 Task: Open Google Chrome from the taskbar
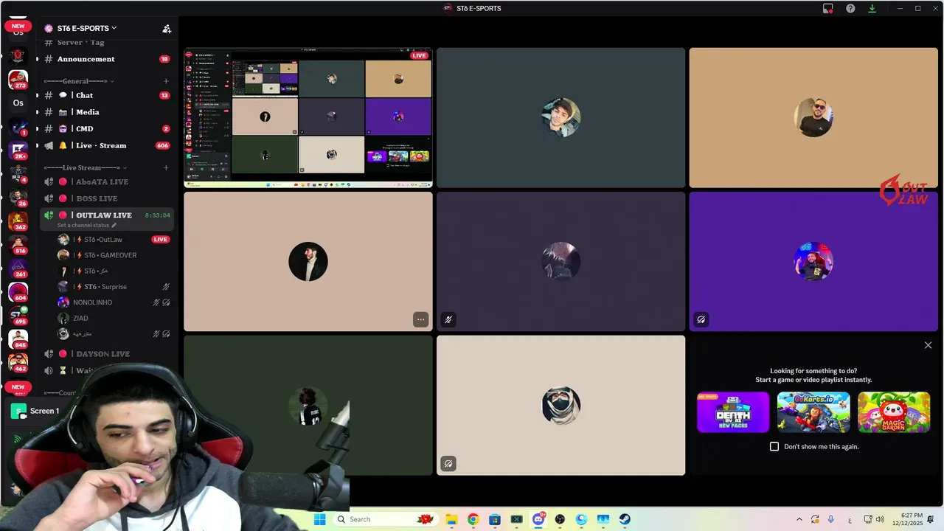click(x=473, y=519)
